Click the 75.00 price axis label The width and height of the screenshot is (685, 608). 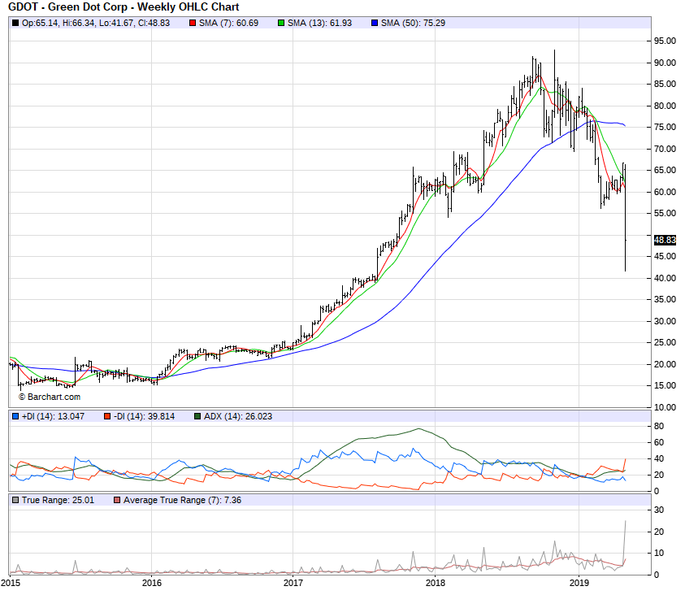[x=665, y=127]
